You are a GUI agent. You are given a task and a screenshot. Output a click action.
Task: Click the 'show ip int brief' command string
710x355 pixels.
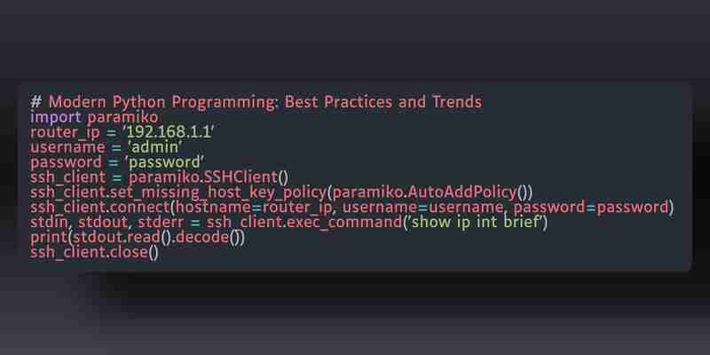[x=475, y=223]
